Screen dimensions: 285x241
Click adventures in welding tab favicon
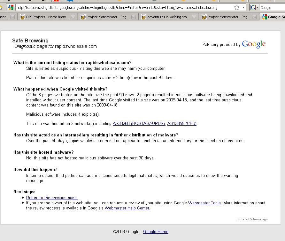[144, 17]
